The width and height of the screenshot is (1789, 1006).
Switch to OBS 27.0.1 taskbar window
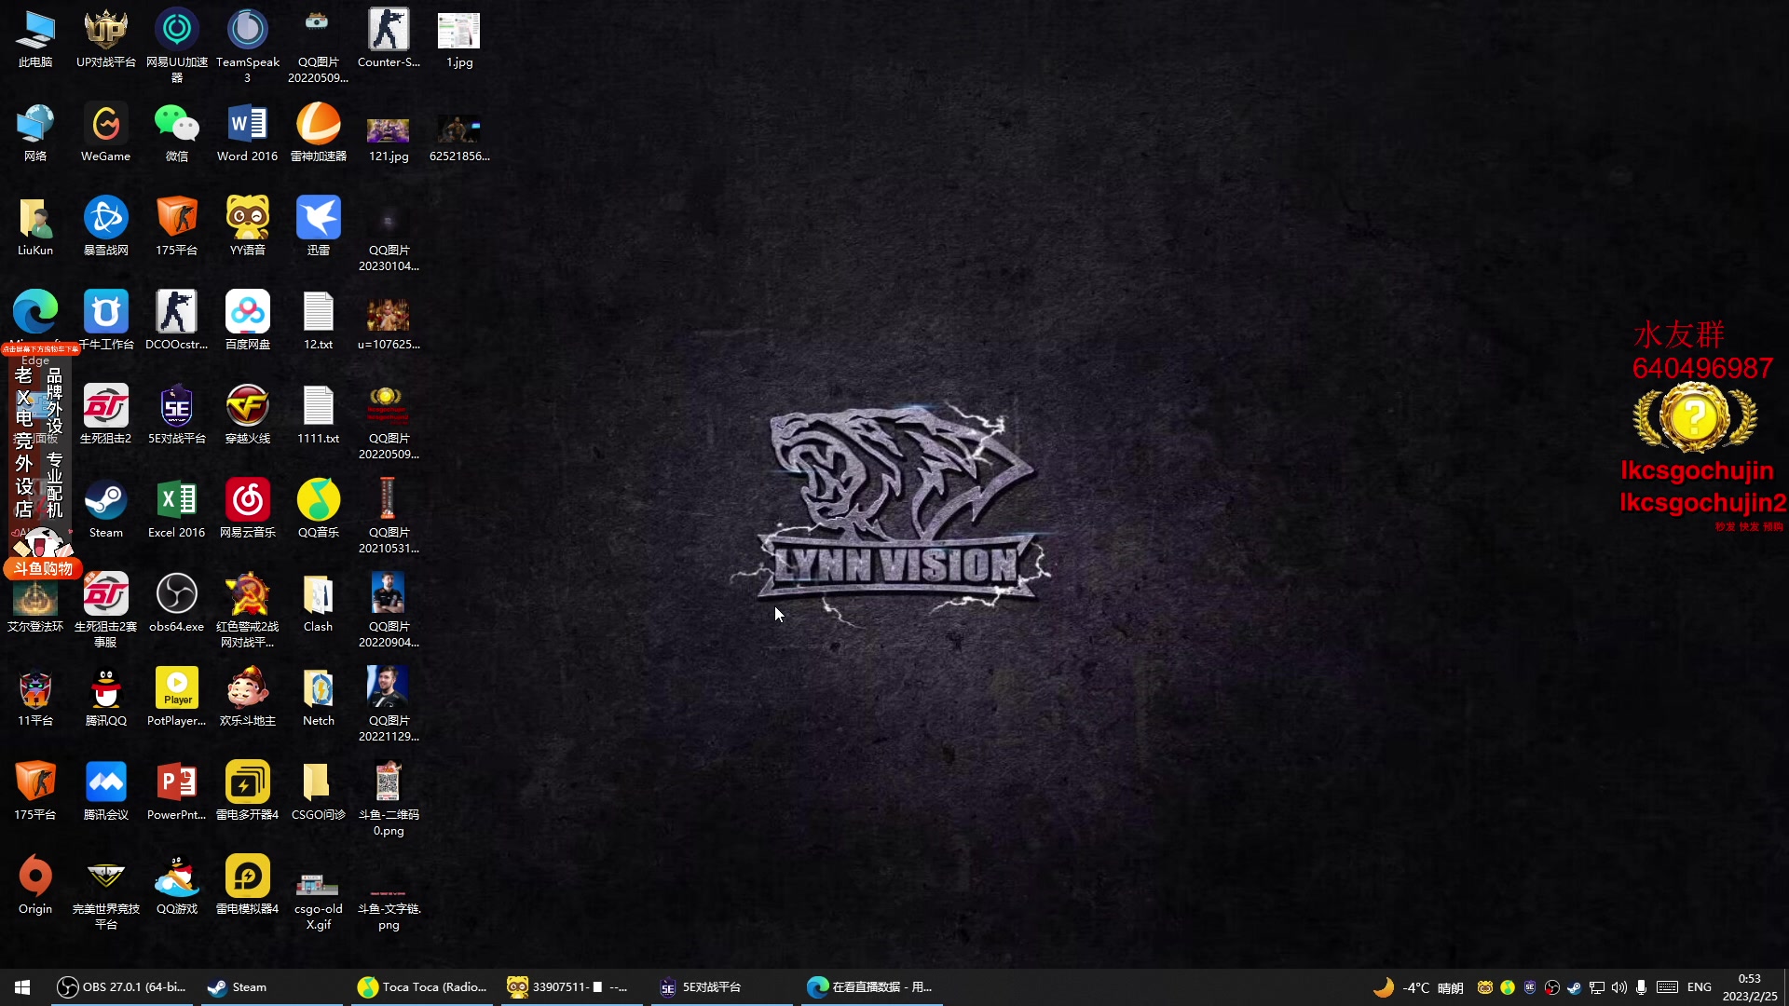(121, 987)
